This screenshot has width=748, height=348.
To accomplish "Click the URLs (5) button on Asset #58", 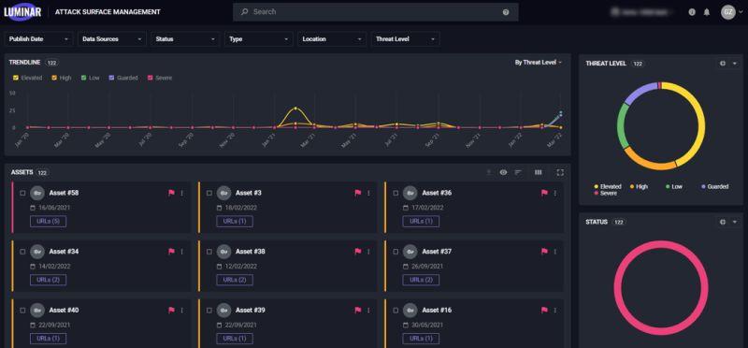I will coord(49,222).
